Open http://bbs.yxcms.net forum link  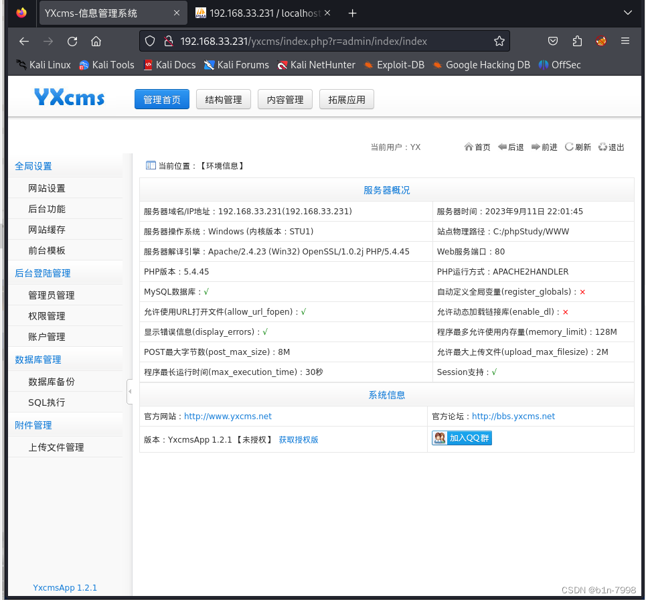coord(513,417)
